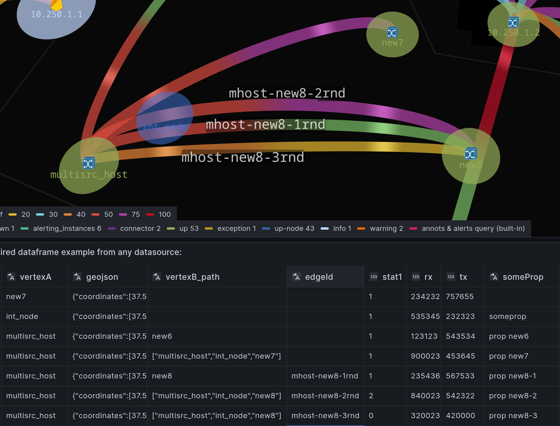
Task: Click the text type icon on someProp column
Action: [493, 277]
